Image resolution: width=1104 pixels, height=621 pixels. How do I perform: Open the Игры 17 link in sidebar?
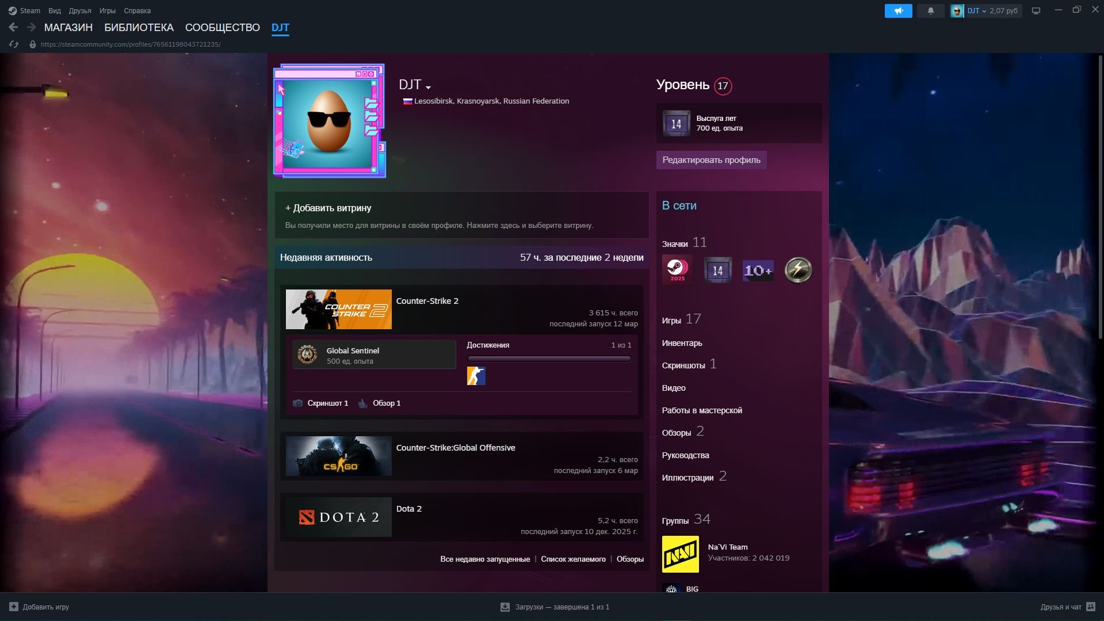[x=682, y=319]
